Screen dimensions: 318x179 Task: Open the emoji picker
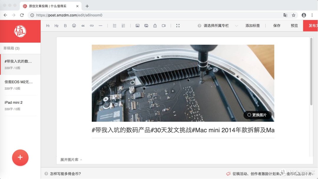click(x=74, y=26)
